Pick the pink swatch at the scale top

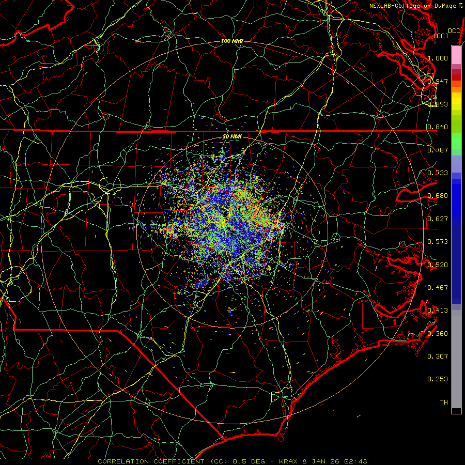point(456,55)
